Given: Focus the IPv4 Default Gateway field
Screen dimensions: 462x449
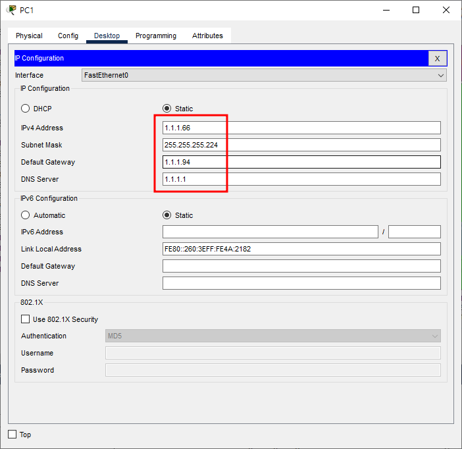Looking at the screenshot, I should 301,162.
